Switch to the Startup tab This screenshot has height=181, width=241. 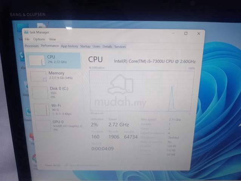[85, 46]
